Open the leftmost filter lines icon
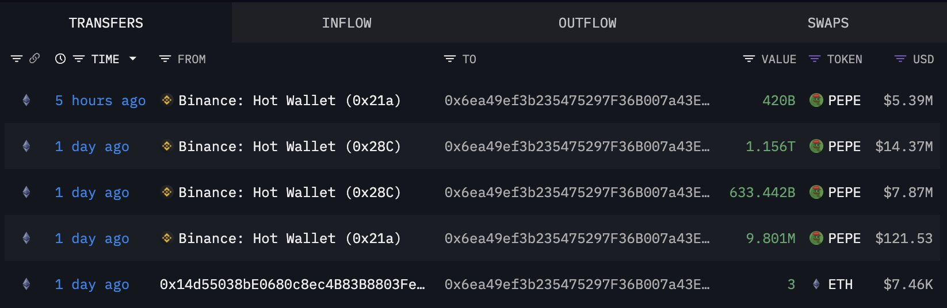Viewport: 947px width, 308px height. [x=17, y=59]
